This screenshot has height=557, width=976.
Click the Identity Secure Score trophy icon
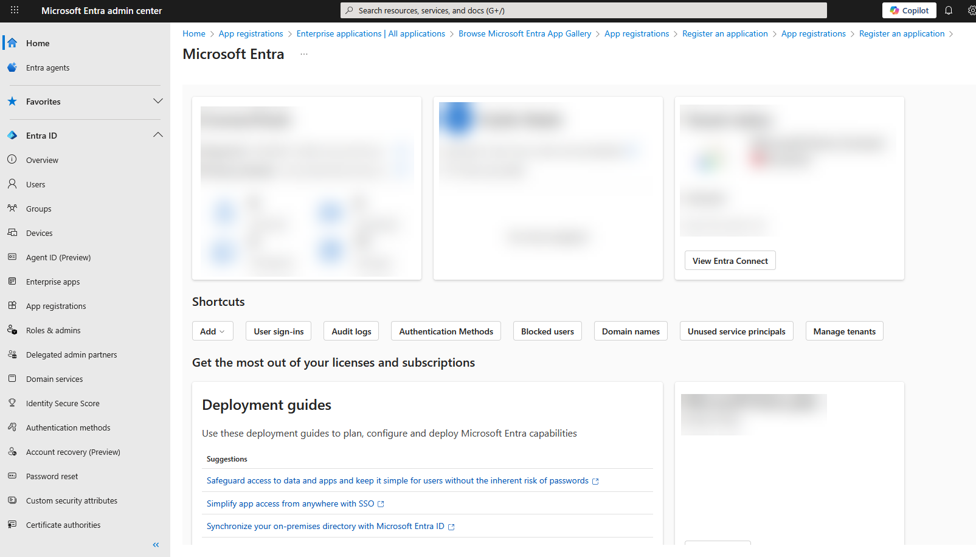pyautogui.click(x=12, y=403)
